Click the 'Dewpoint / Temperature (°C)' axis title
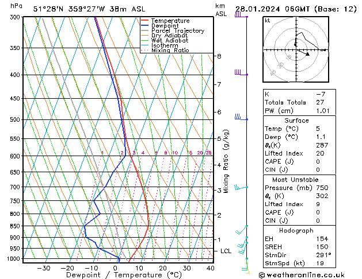Viewport: 362px width, 279px height. 124,275
